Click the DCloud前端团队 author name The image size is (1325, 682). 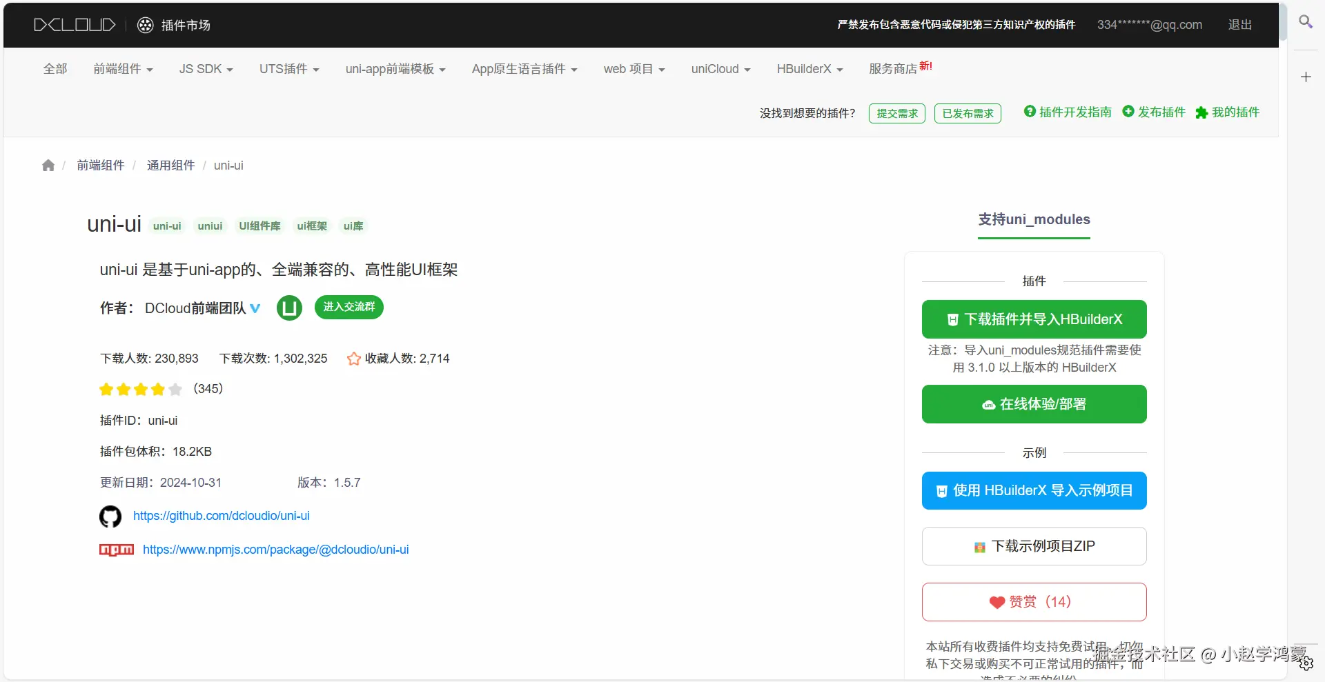pos(195,308)
